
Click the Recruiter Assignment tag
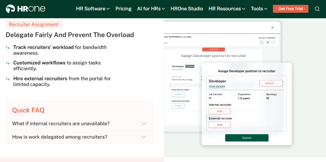pyautogui.click(x=34, y=24)
